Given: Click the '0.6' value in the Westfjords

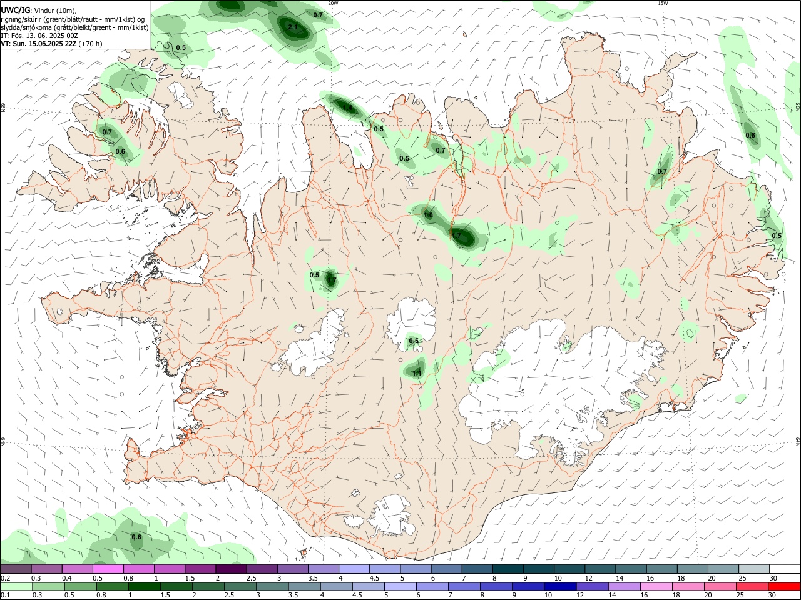Looking at the screenshot, I should pyautogui.click(x=120, y=152).
